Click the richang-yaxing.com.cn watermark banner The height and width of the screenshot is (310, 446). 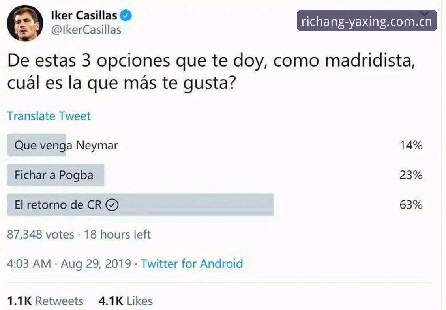(367, 21)
